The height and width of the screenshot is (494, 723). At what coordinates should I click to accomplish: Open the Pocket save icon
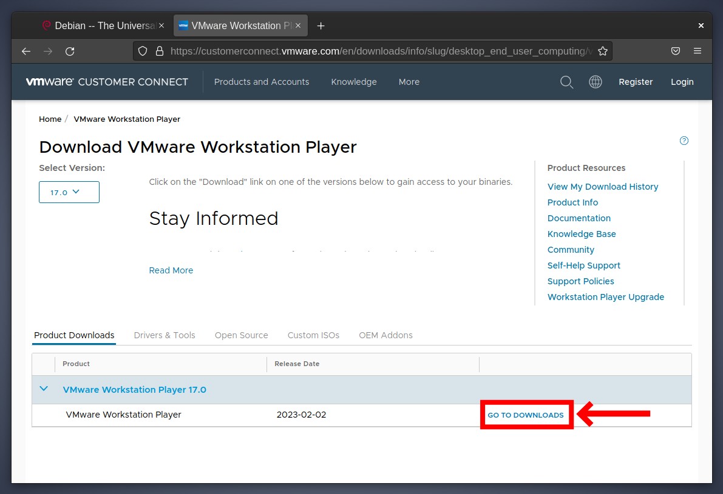(x=676, y=51)
